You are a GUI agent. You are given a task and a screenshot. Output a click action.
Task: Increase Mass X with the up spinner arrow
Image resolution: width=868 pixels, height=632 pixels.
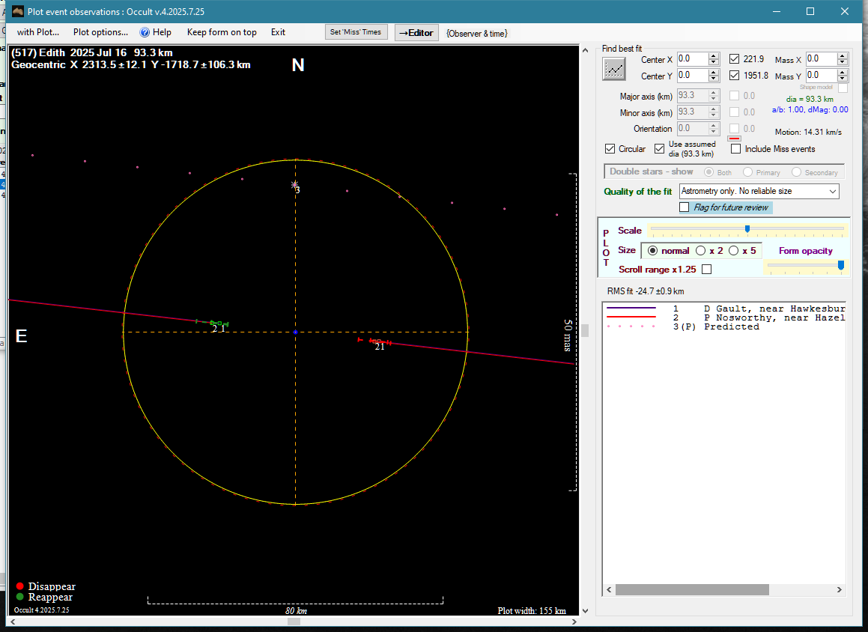coord(843,55)
